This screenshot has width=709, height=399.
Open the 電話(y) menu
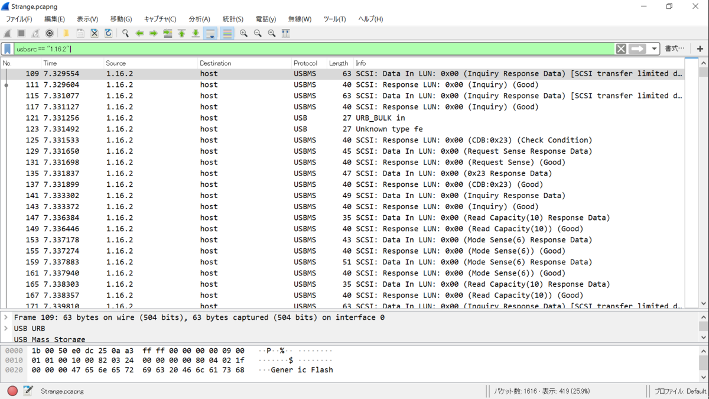(x=266, y=19)
